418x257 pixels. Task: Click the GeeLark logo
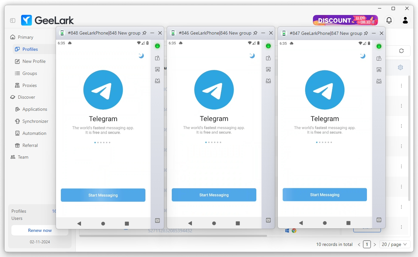click(x=47, y=20)
